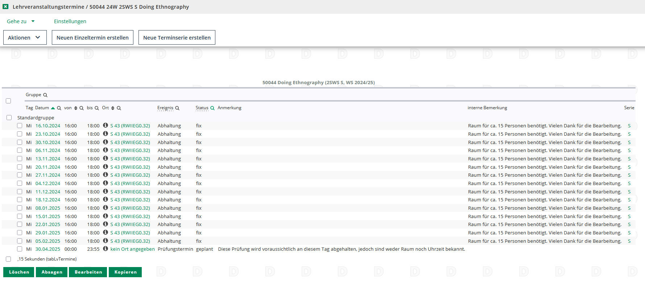645x287 pixels.
Task: Expand the Aktionen dropdown
Action: click(25, 37)
